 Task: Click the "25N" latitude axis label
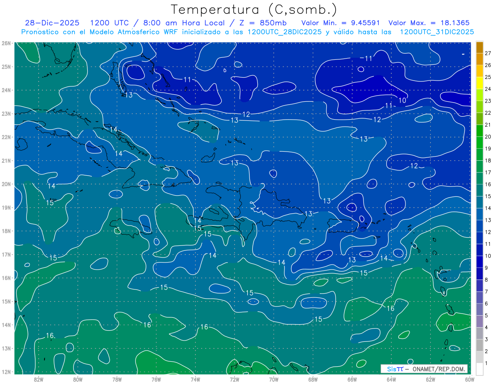point(6,66)
